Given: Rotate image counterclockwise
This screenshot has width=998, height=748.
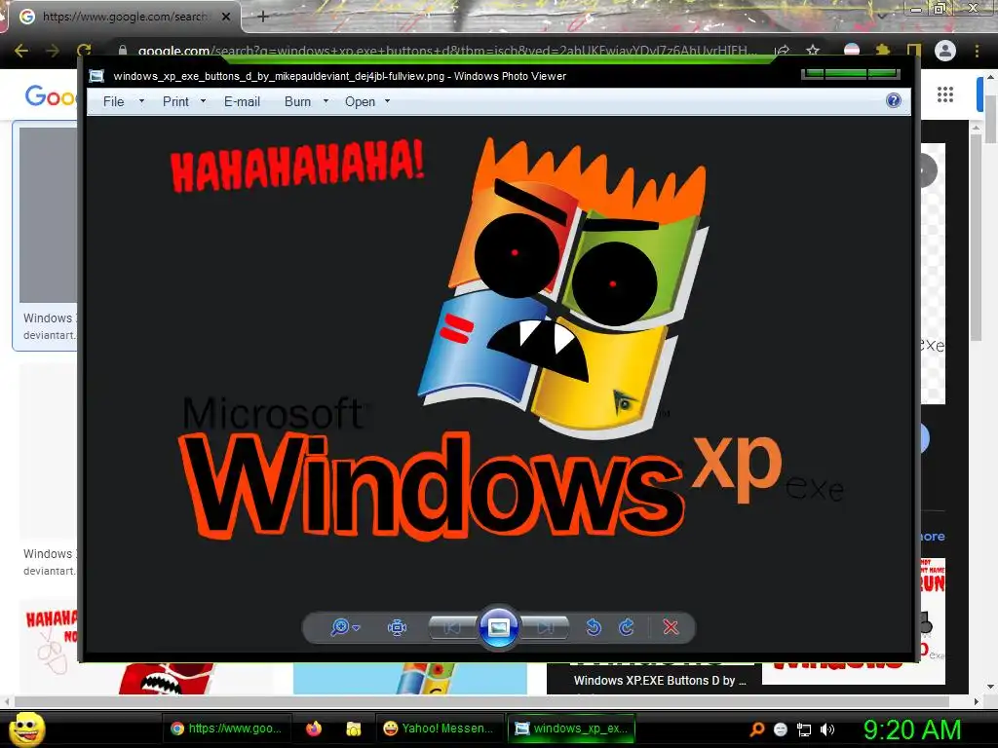Looking at the screenshot, I should pyautogui.click(x=594, y=628).
